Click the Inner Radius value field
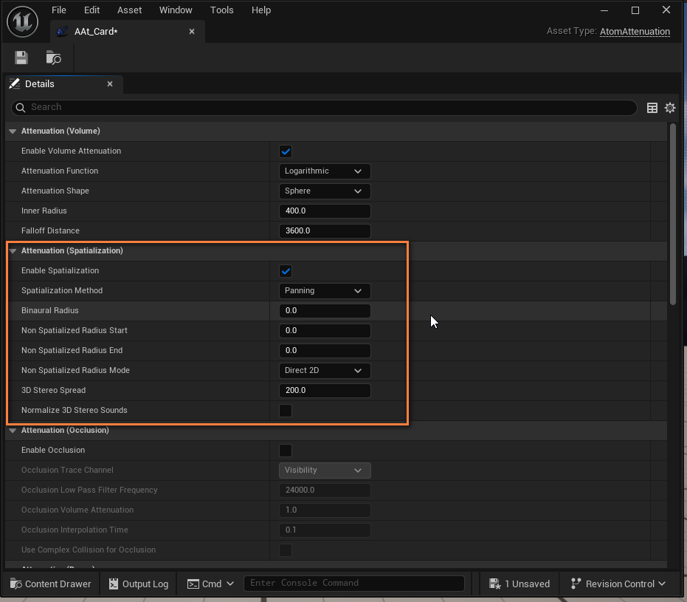The width and height of the screenshot is (687, 602). [325, 211]
